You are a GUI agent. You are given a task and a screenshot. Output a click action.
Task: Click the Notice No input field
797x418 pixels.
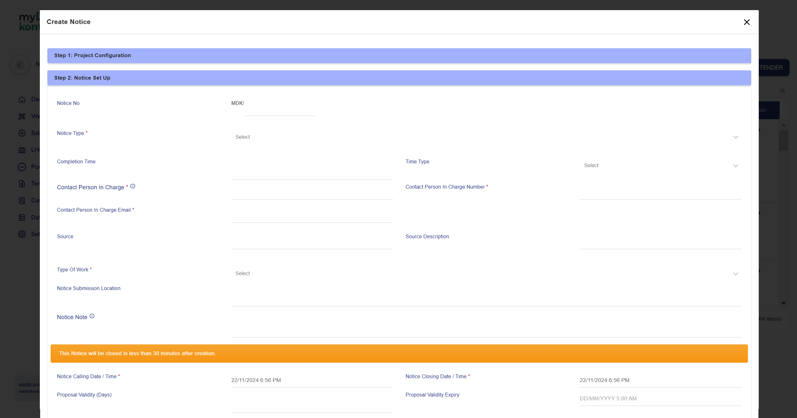pyautogui.click(x=279, y=111)
